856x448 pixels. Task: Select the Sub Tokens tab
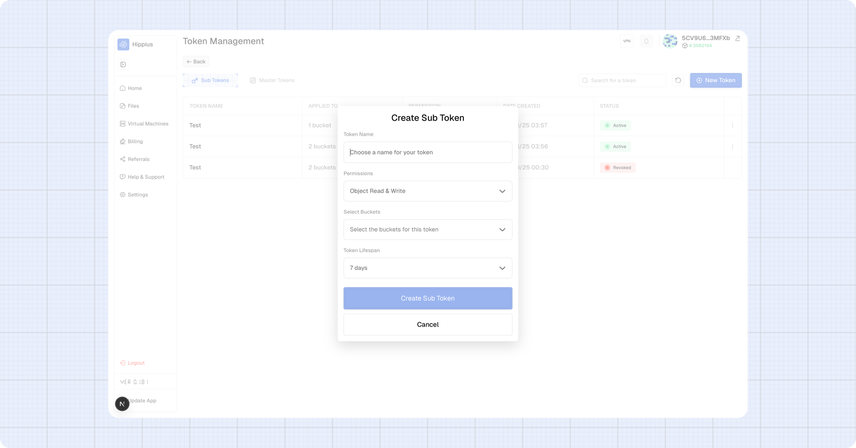click(210, 80)
